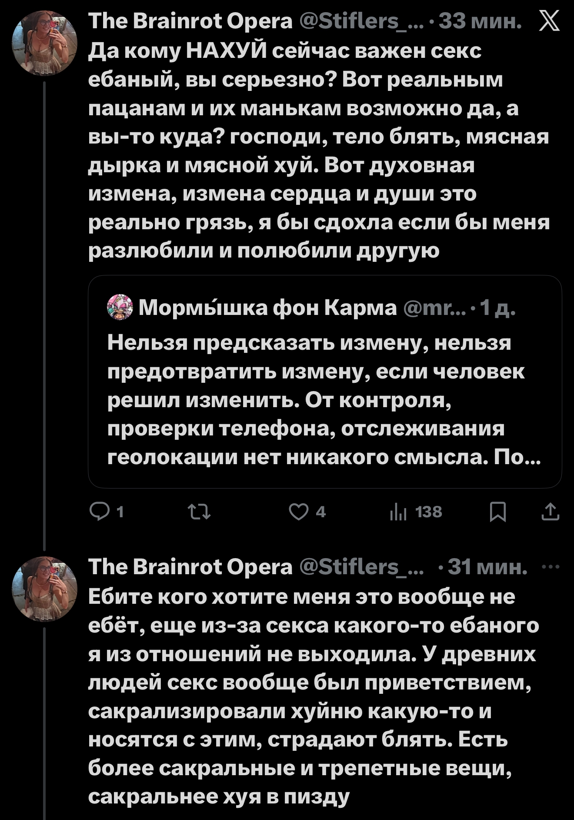
Task: Like the first tweet with heart icon
Action: pos(299,512)
